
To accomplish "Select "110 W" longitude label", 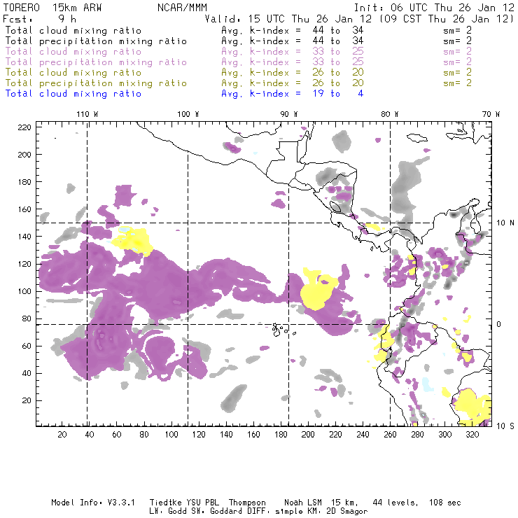I will pos(87,114).
